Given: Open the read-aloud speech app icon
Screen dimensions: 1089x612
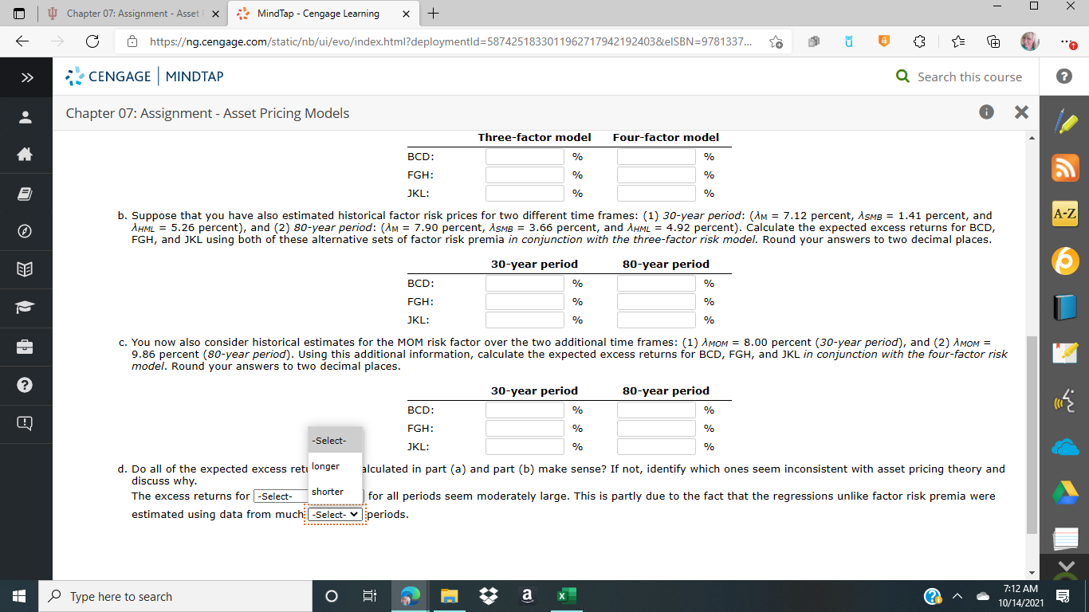Looking at the screenshot, I should click(x=1066, y=400).
